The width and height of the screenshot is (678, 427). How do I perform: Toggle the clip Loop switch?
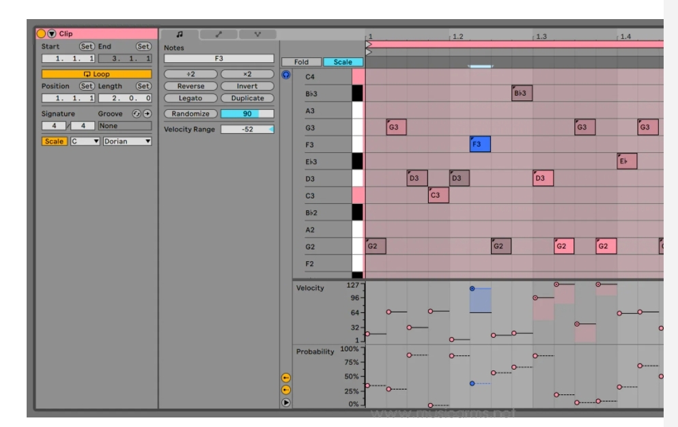pyautogui.click(x=96, y=74)
